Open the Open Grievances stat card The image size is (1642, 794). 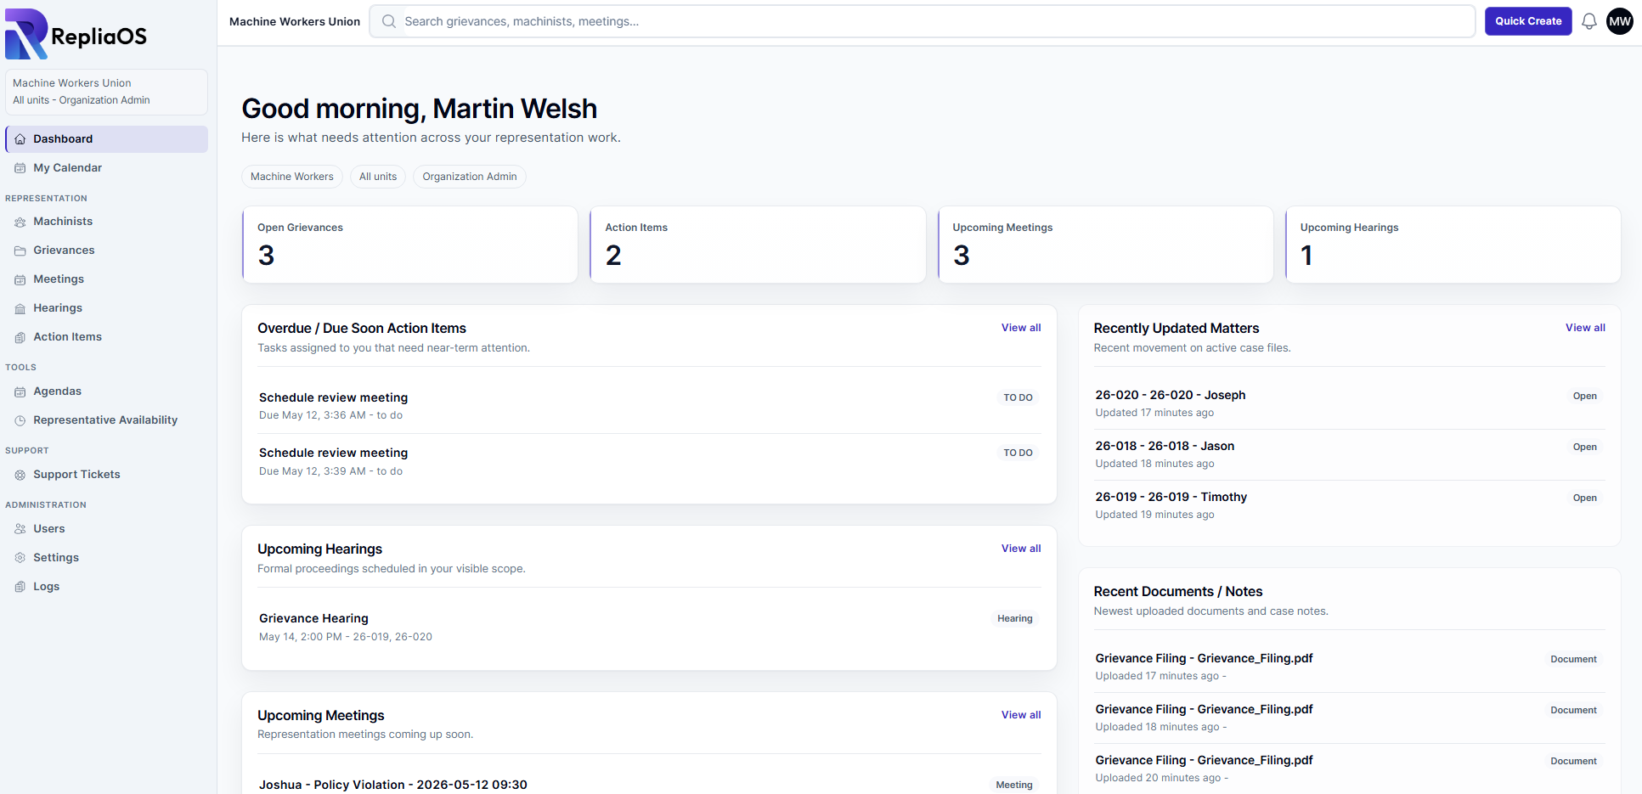coord(409,245)
